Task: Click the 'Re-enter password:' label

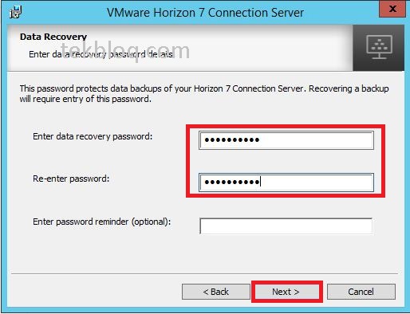Action: (x=71, y=179)
